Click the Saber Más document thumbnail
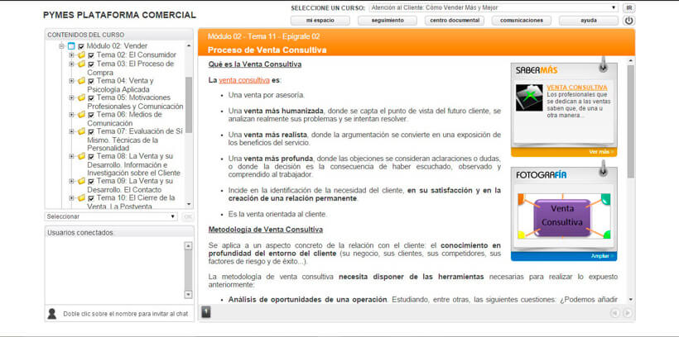679x337 pixels. click(529, 97)
